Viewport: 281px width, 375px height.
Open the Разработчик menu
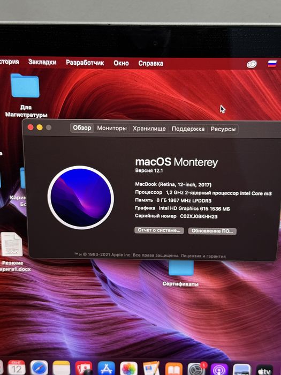click(85, 63)
